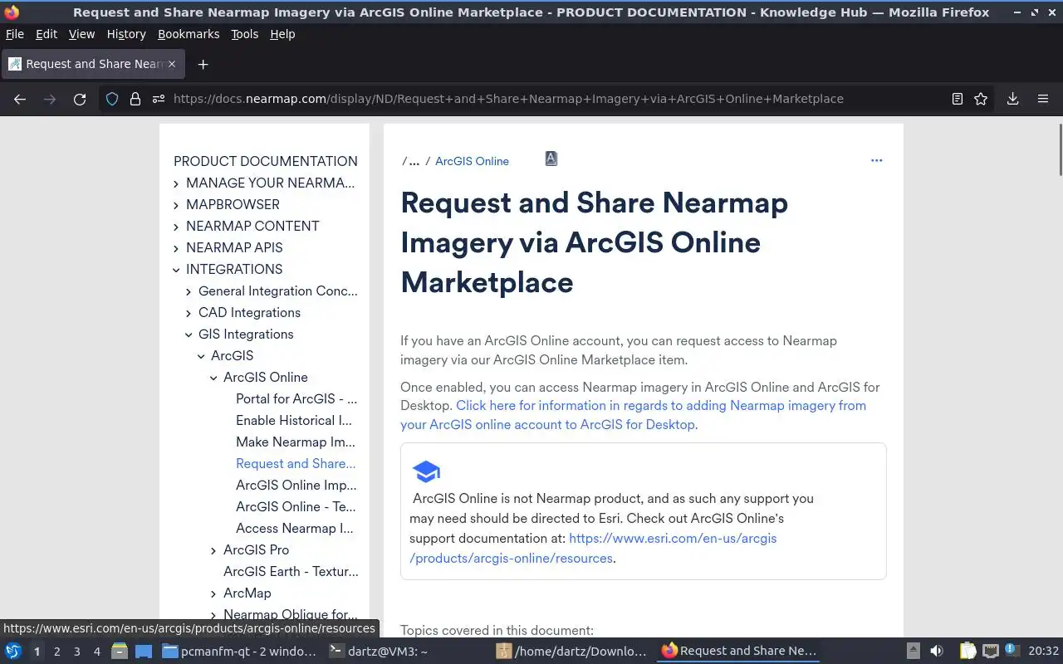Open 'Enable Historical I...' sidebar page
Image resolution: width=1063 pixels, height=664 pixels.
[294, 420]
